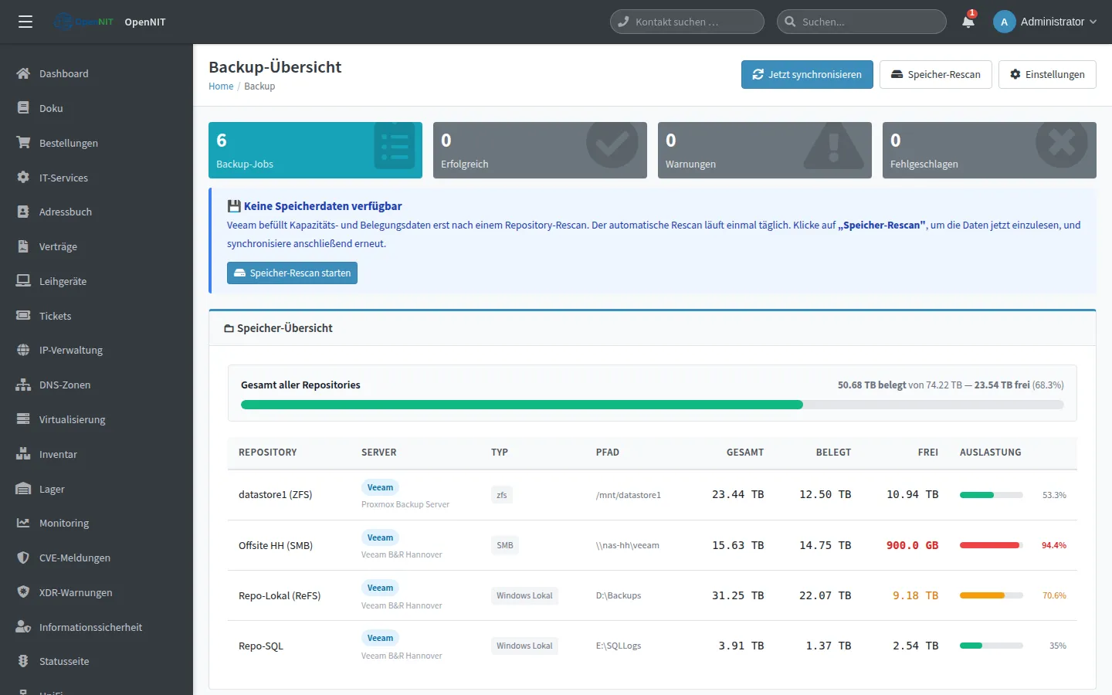Screen dimensions: 1112x695
Task: Click the Speicher-Rescan header button
Action: [x=935, y=74]
